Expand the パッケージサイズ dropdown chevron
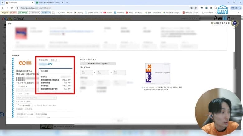Image resolution: width=243 pixels, height=136 pixels. point(96,59)
